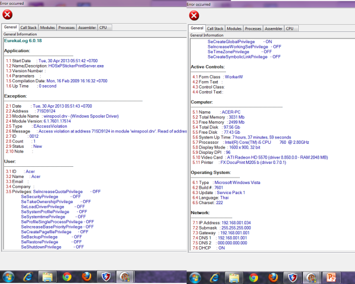This screenshot has width=355, height=284.
Task: Select the 'Access violation at address' message line
Action: click(x=96, y=131)
